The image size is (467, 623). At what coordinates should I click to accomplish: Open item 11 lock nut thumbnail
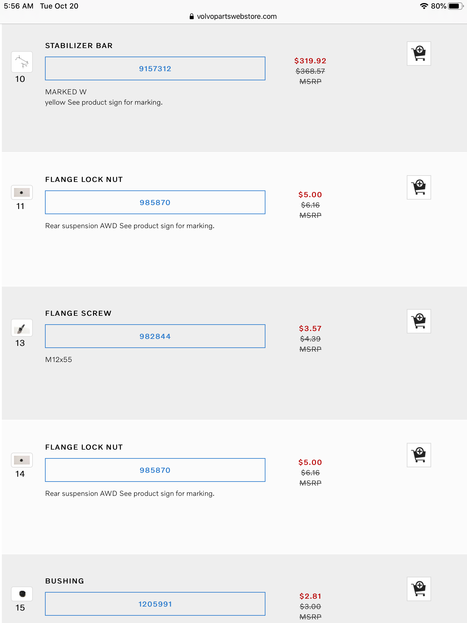(22, 193)
